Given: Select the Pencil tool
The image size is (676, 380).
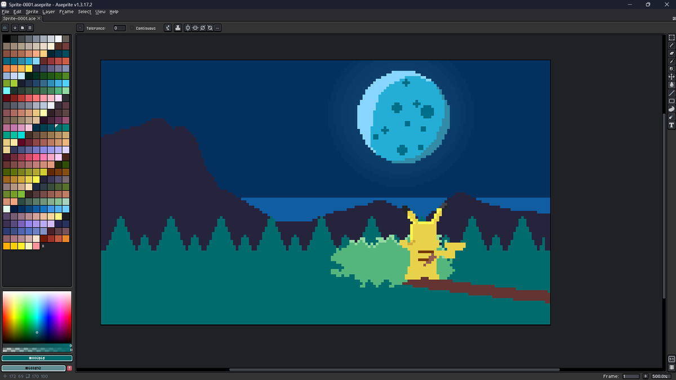Looking at the screenshot, I should (671, 45).
